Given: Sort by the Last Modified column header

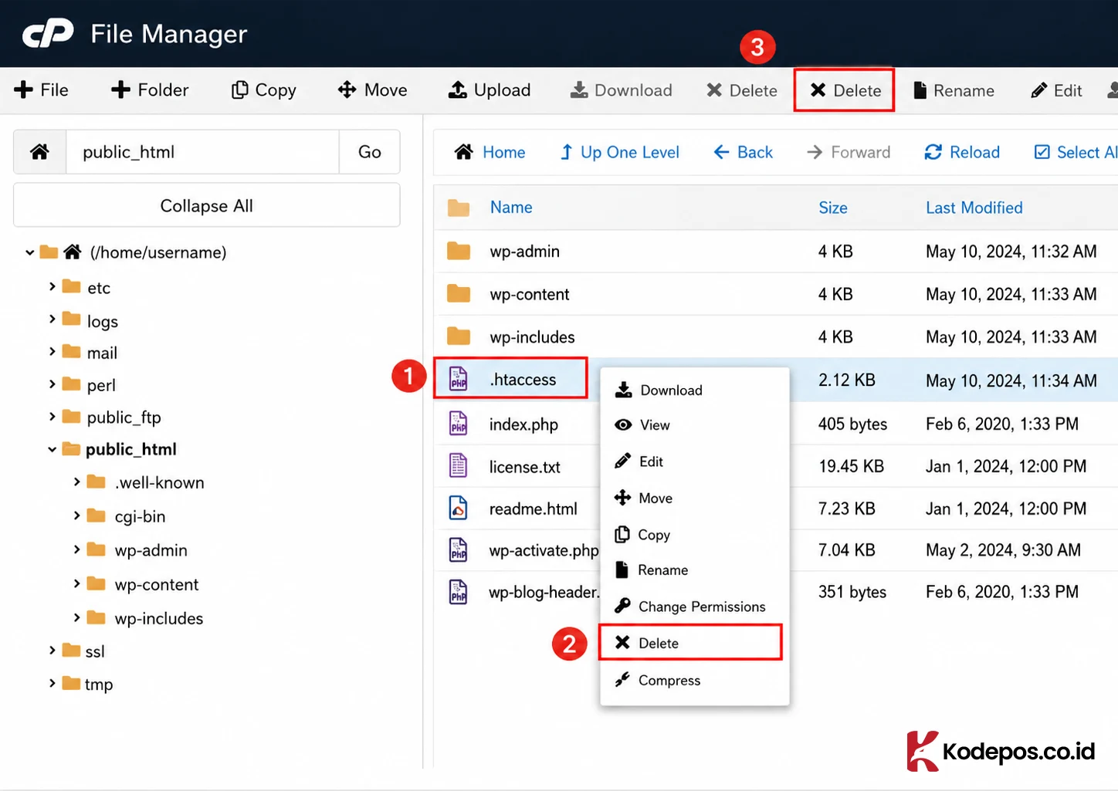Looking at the screenshot, I should pyautogui.click(x=974, y=208).
